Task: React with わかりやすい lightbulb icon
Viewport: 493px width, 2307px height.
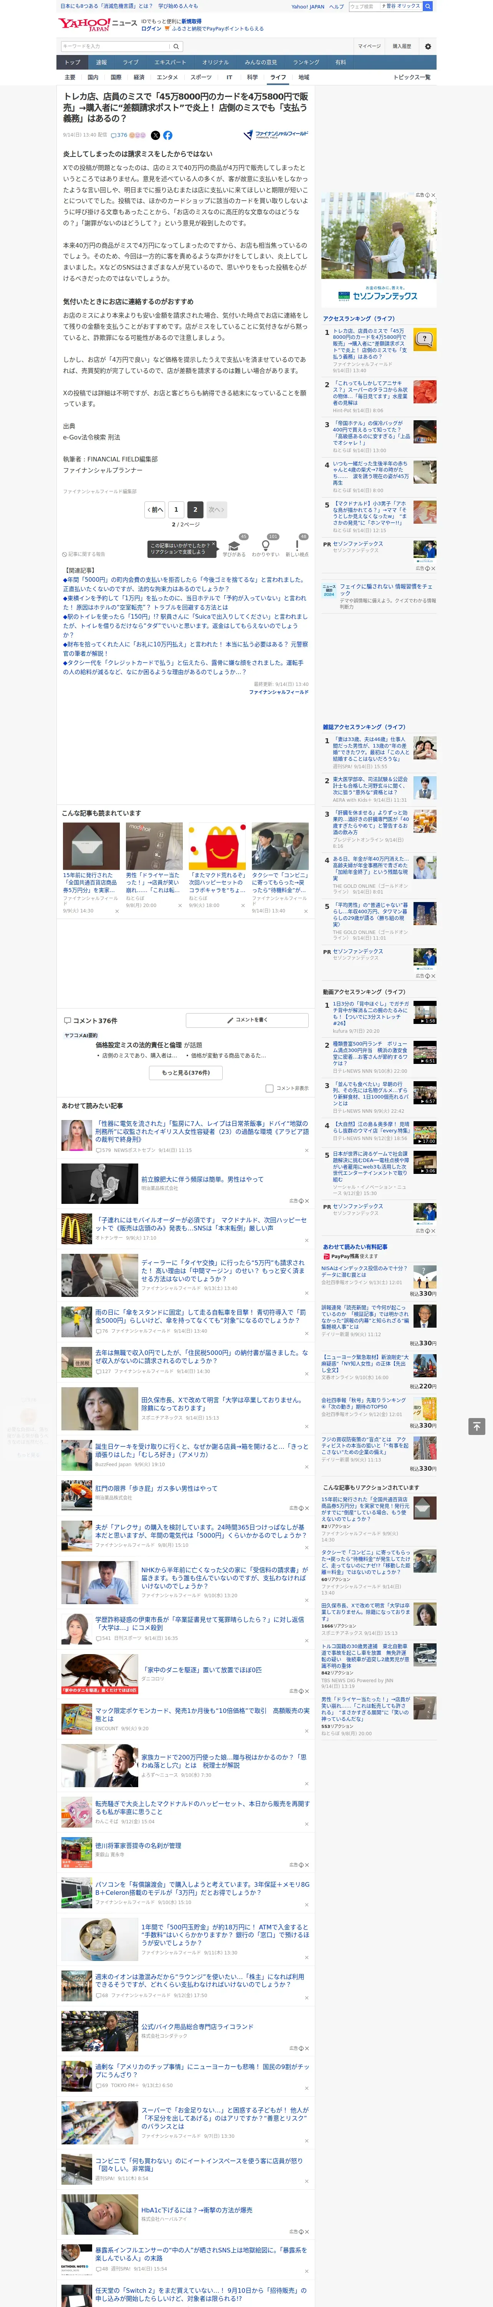Action: pos(265,544)
